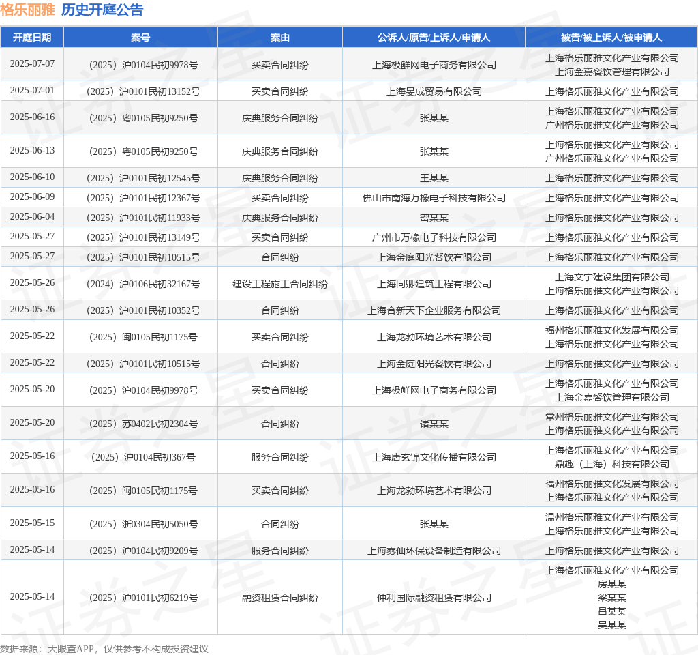This screenshot has height=655, width=698.
Task: Click plaintiff 上海旻成贸易有限公司
Action: (x=434, y=91)
